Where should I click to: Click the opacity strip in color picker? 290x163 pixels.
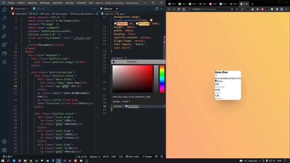pos(156,79)
